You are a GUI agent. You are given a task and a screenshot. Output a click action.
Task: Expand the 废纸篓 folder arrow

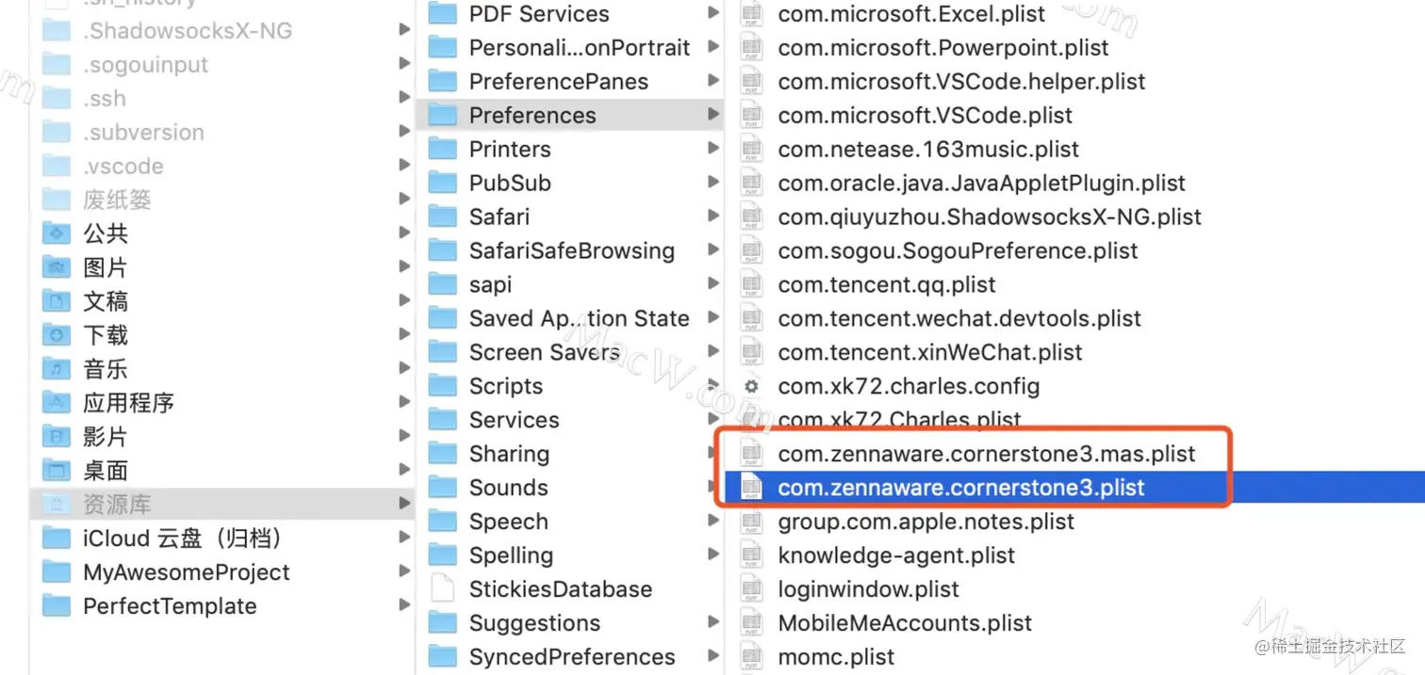point(404,200)
